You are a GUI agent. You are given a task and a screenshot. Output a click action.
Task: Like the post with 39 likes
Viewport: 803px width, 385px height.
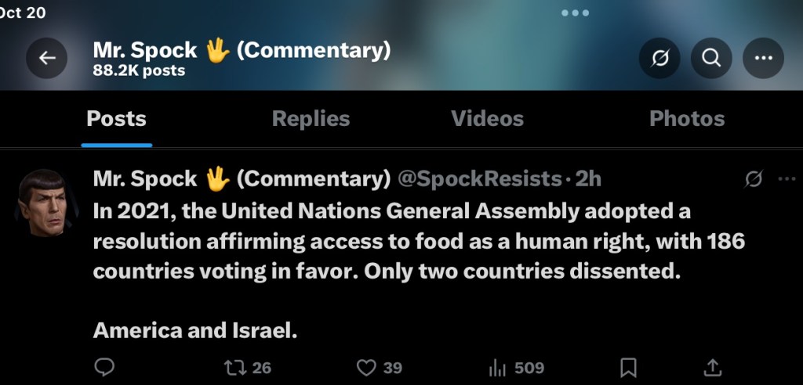click(x=380, y=367)
